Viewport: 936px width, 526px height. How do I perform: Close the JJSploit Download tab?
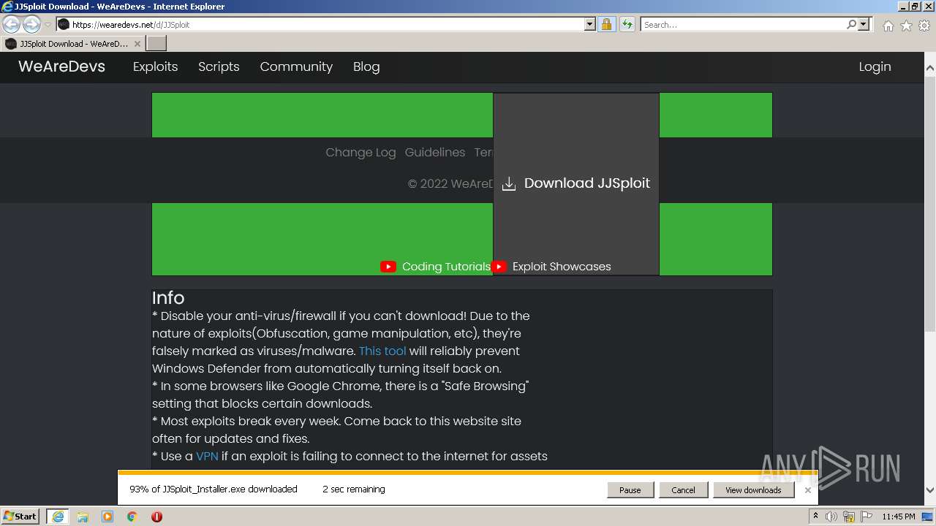coord(137,44)
